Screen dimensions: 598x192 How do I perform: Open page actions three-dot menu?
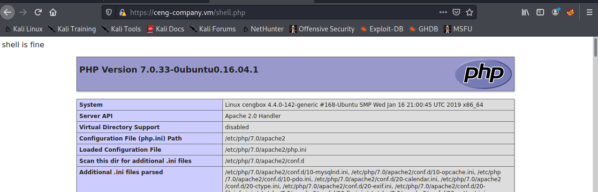click(443, 12)
